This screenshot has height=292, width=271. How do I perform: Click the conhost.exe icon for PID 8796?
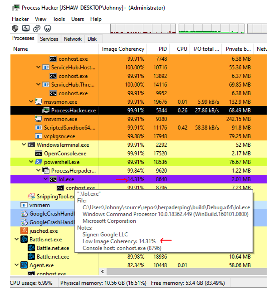click(60, 188)
